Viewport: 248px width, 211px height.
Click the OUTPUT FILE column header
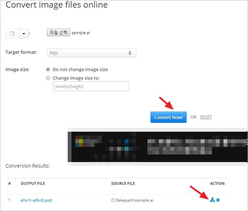(x=33, y=183)
